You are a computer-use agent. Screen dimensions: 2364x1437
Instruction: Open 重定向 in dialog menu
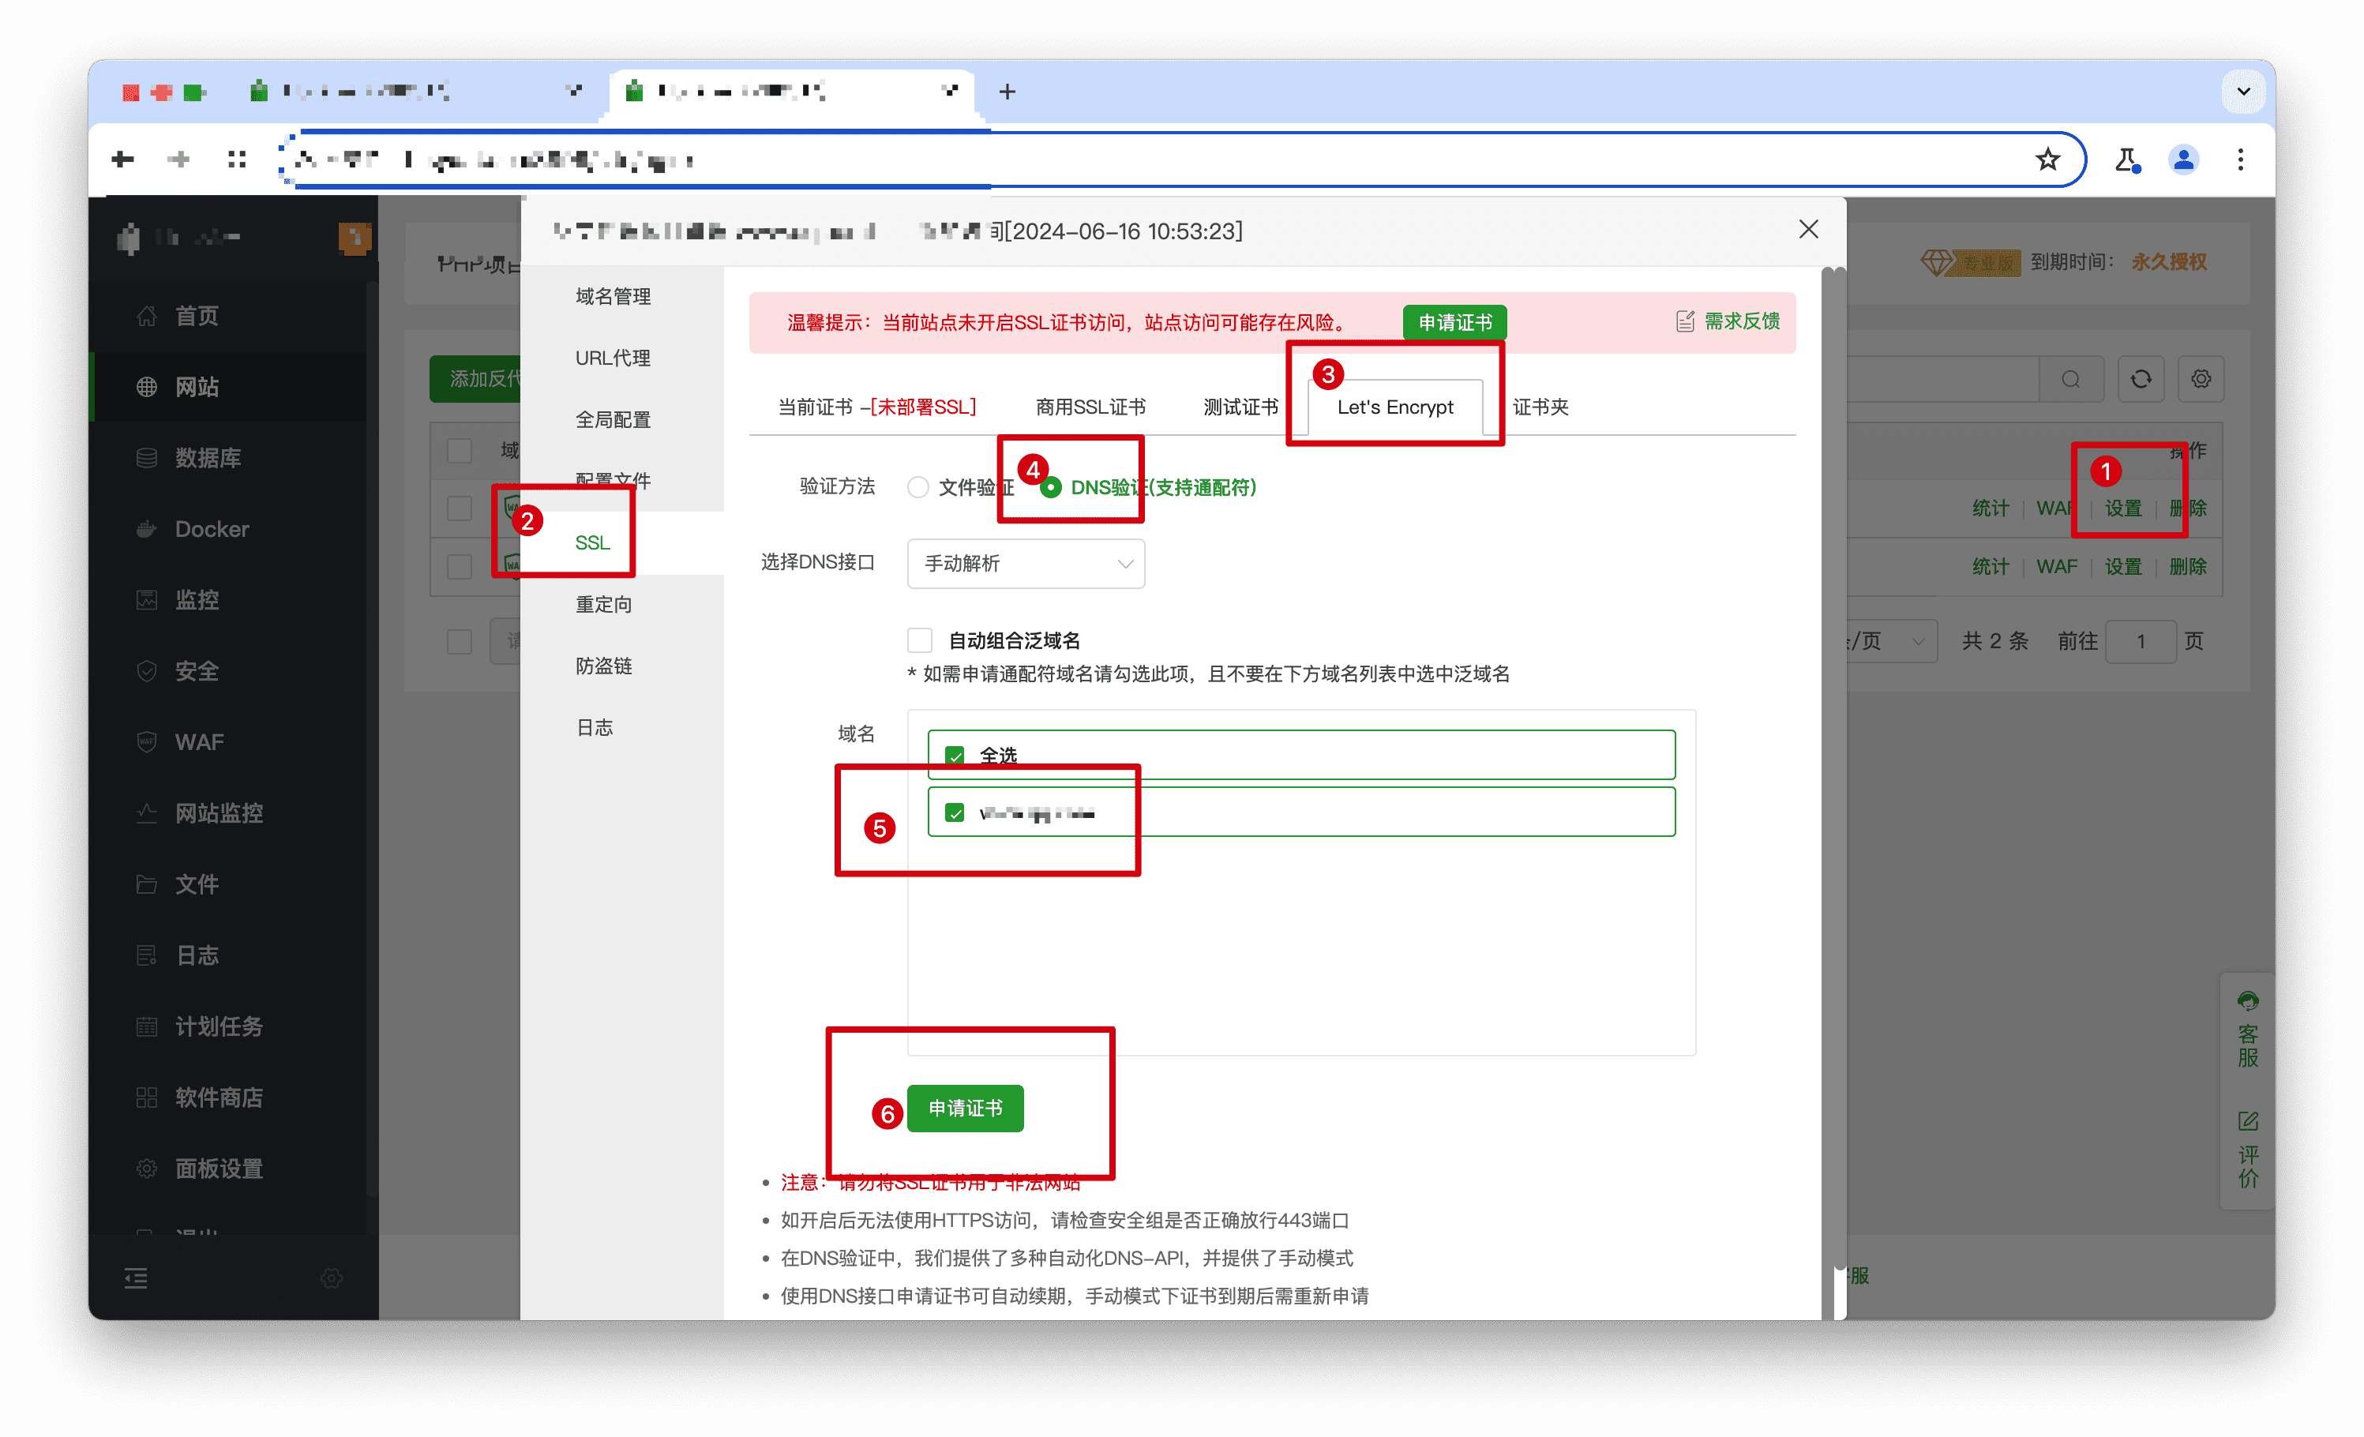coord(603,604)
